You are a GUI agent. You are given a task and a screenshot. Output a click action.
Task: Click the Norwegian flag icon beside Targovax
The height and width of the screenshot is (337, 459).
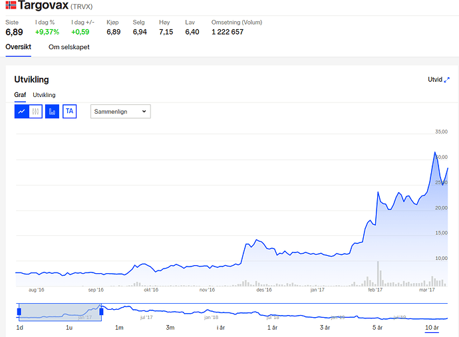point(11,5)
